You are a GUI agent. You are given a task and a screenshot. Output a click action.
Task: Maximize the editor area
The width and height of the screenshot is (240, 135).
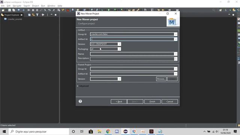(233, 15)
